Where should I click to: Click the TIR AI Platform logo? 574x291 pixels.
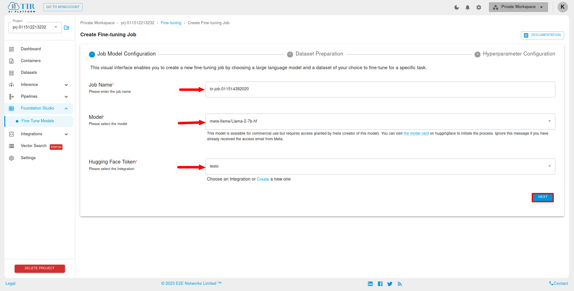pyautogui.click(x=21, y=7)
